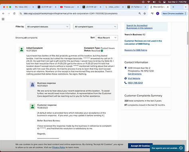Click the phone icon by the number
189x152 pixels.
[126, 83]
